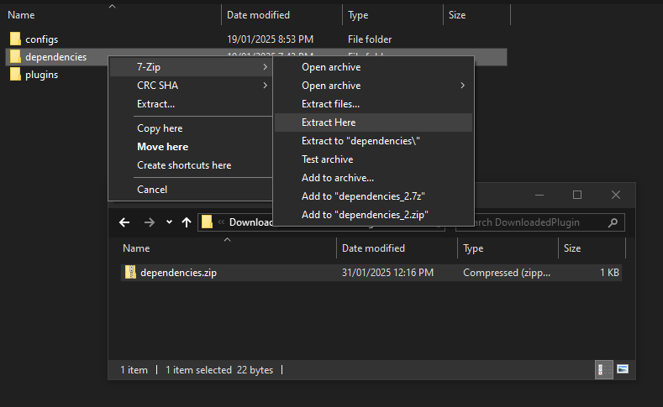Click Cancel in the context menu
This screenshot has width=663, height=407.
tap(152, 190)
